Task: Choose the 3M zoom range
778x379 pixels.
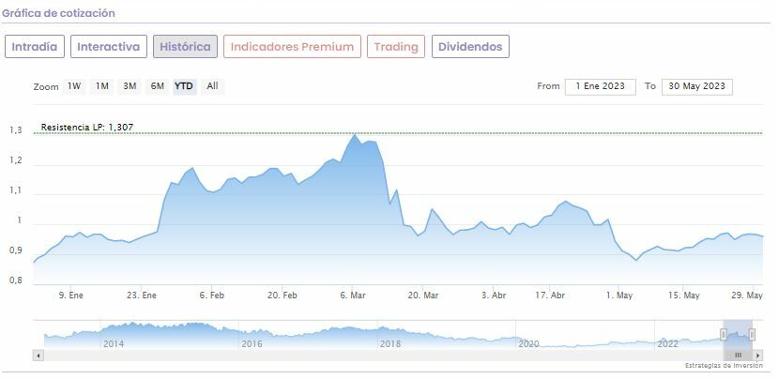Action: 130,86
